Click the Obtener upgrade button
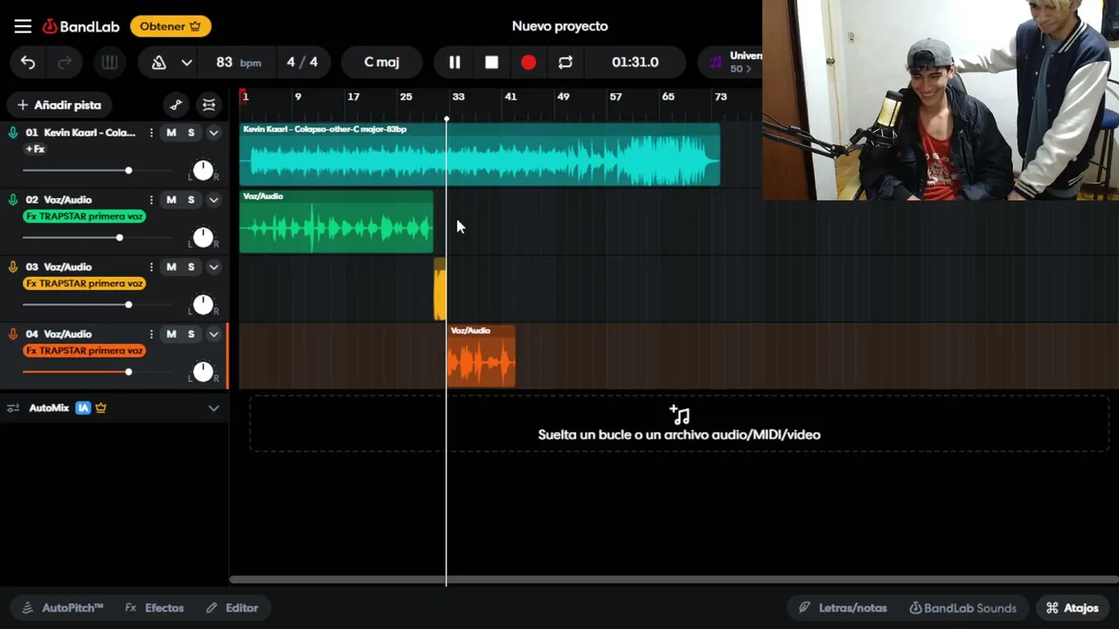 click(170, 26)
